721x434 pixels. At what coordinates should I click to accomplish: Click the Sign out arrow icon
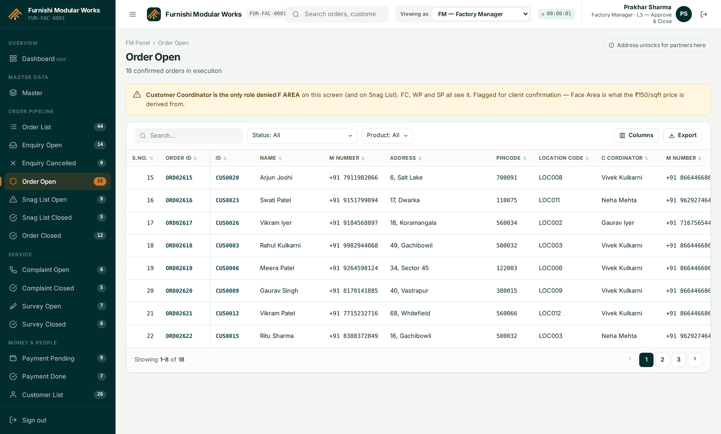point(13,420)
